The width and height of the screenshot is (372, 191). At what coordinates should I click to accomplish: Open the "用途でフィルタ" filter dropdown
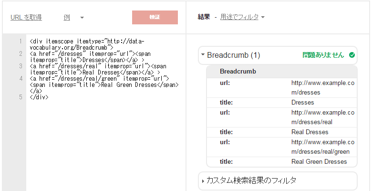tap(242, 17)
